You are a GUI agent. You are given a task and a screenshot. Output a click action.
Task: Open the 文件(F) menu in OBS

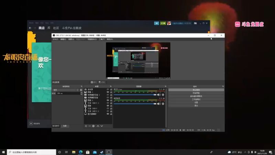[55, 39]
